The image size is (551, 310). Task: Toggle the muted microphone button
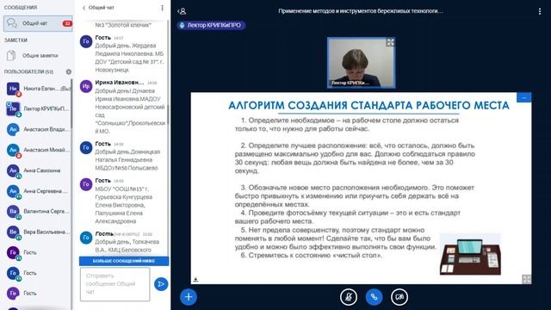point(348,297)
